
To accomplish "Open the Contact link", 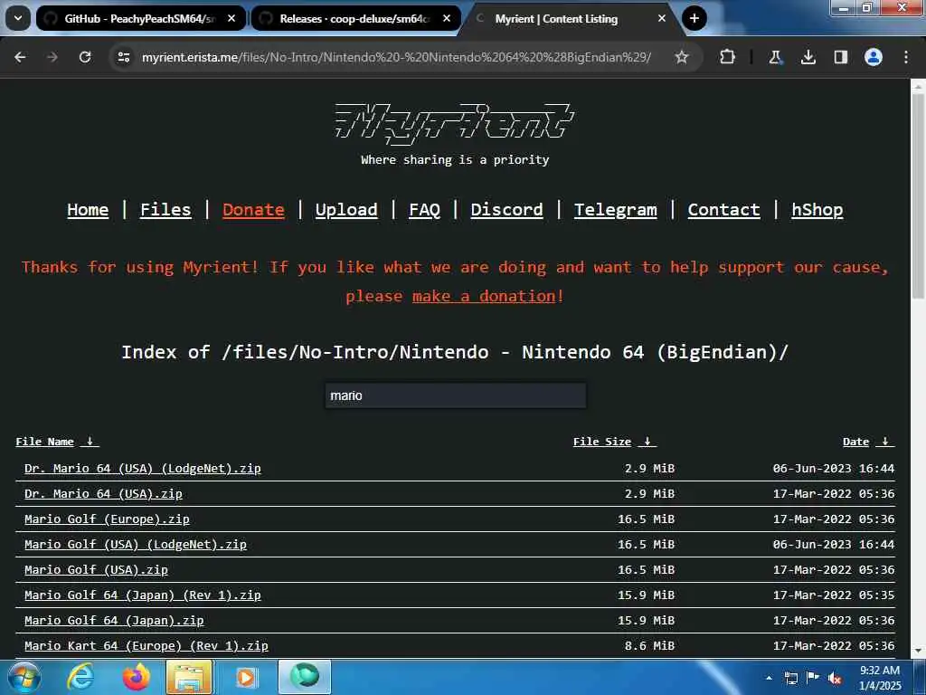I will (724, 210).
